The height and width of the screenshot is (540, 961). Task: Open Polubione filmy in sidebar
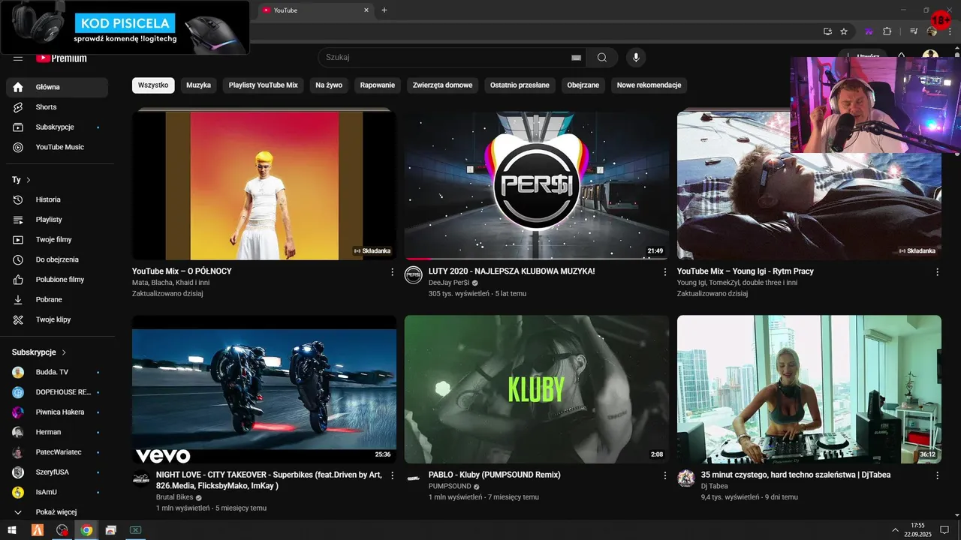coord(57,280)
